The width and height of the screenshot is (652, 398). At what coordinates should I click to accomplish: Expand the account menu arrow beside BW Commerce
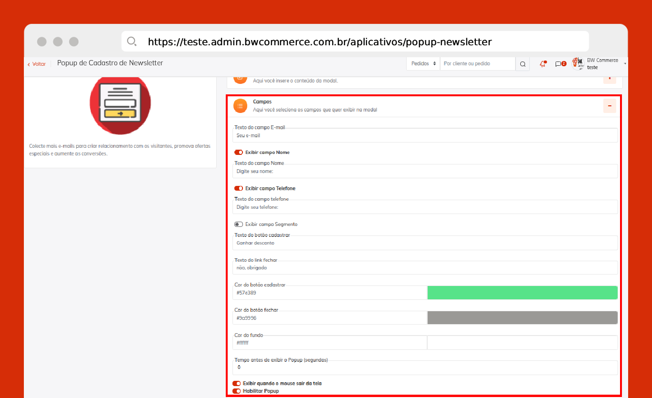click(x=625, y=64)
